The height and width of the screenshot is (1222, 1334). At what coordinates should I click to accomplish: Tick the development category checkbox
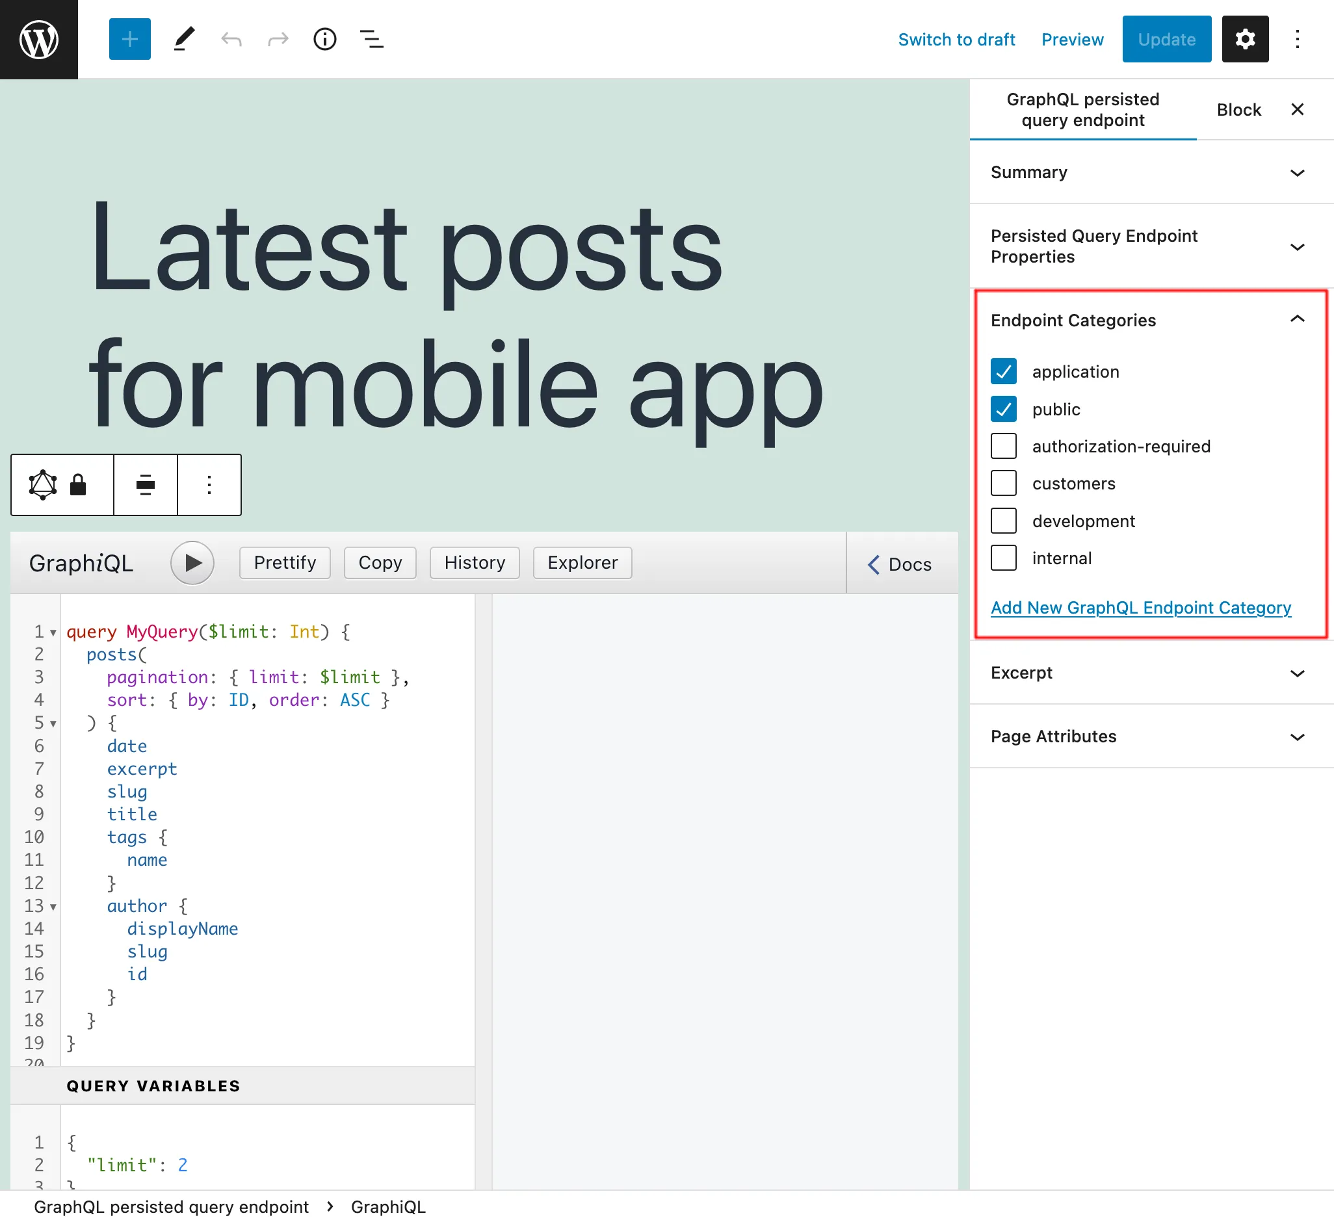click(1003, 521)
